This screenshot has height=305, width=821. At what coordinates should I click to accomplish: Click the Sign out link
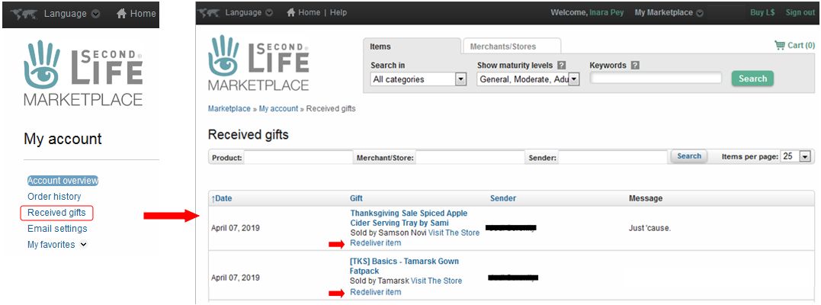click(800, 13)
